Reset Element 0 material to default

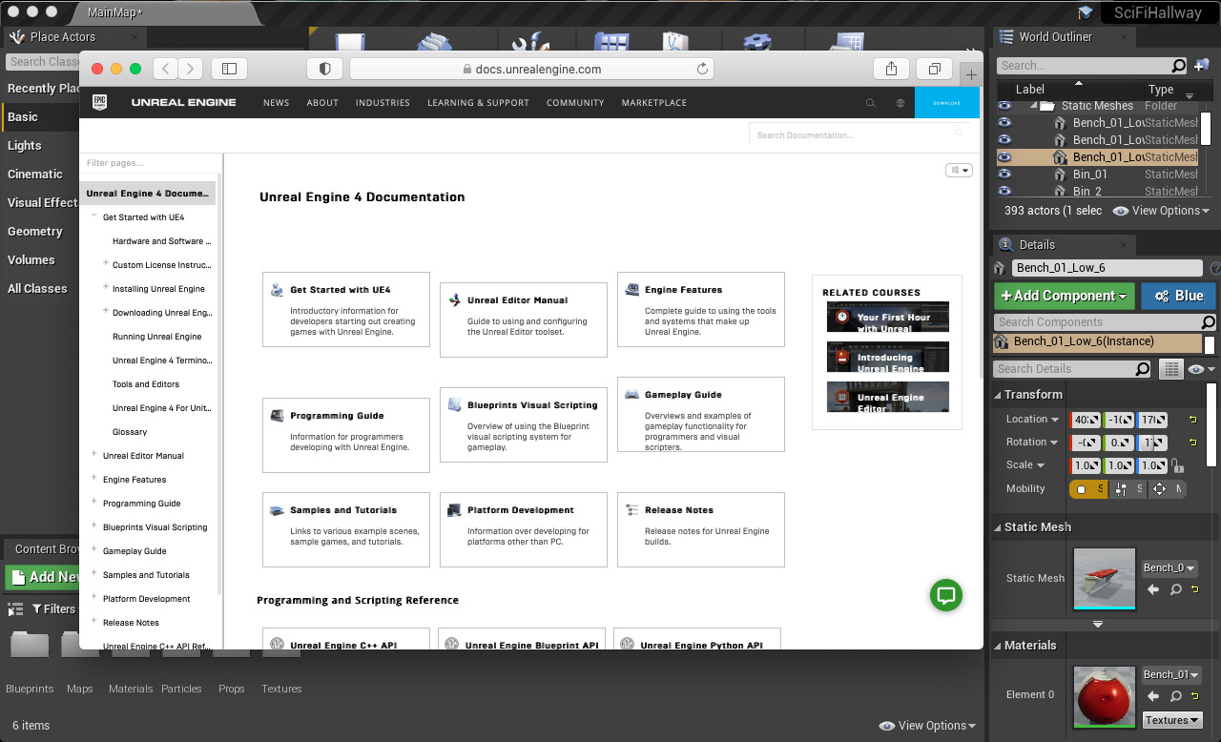click(x=1194, y=696)
